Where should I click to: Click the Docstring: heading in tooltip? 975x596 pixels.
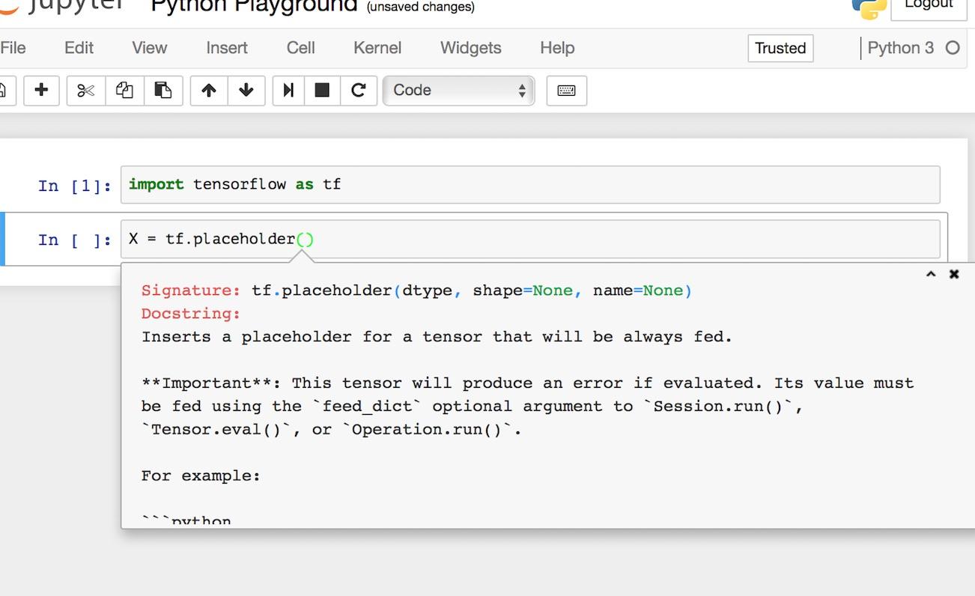click(191, 314)
